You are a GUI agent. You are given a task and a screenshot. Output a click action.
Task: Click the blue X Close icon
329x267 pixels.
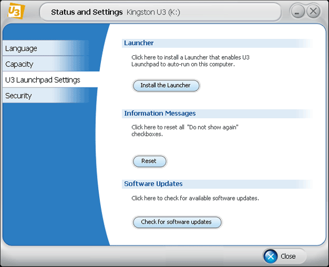click(x=270, y=256)
